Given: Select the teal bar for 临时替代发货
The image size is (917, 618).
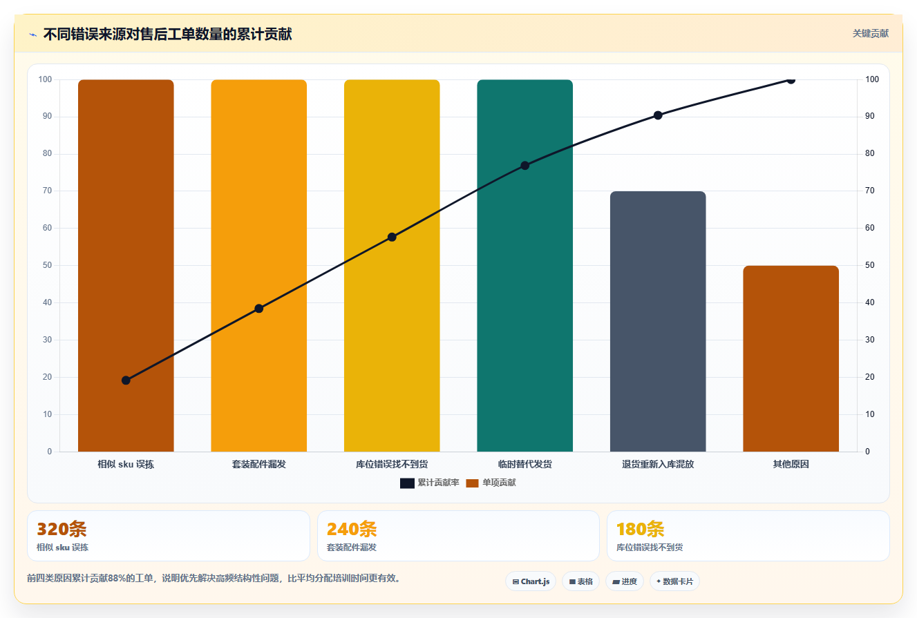Looking at the screenshot, I should coord(524,266).
